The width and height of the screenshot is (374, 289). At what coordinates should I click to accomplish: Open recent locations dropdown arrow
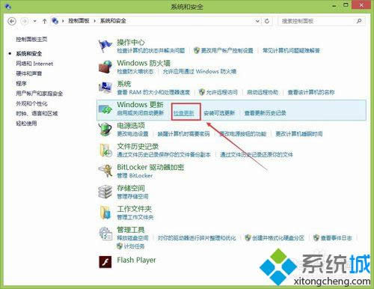click(34, 21)
